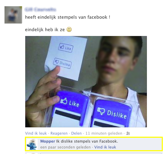Focus the comment input box at bottom
Screen dimensions: 168x154
click(101, 154)
